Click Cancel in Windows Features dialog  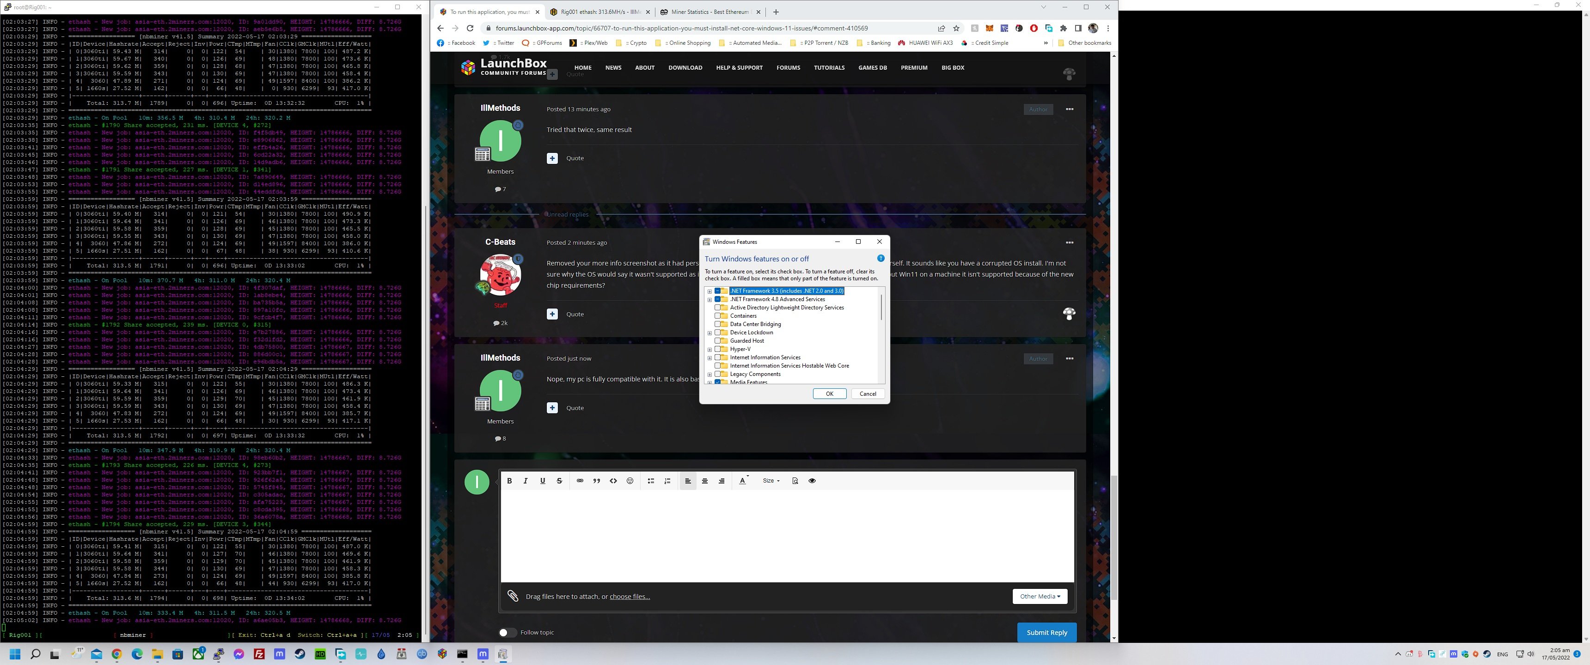click(868, 393)
